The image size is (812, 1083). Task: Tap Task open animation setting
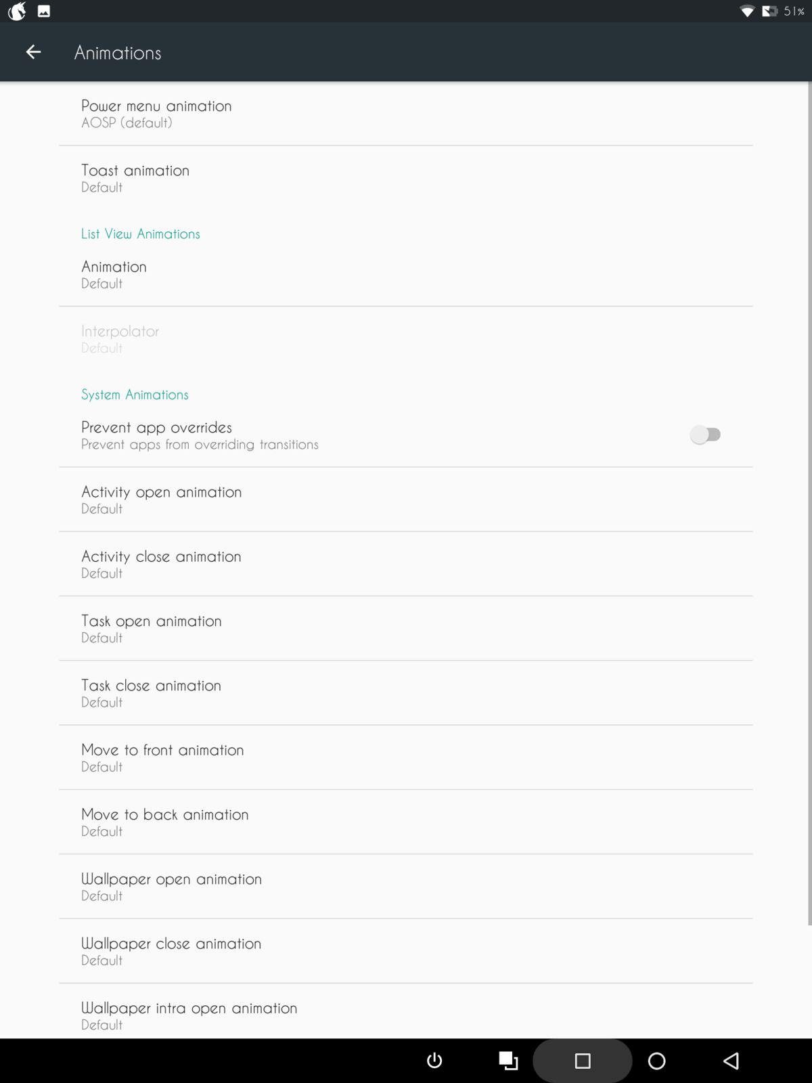point(406,628)
